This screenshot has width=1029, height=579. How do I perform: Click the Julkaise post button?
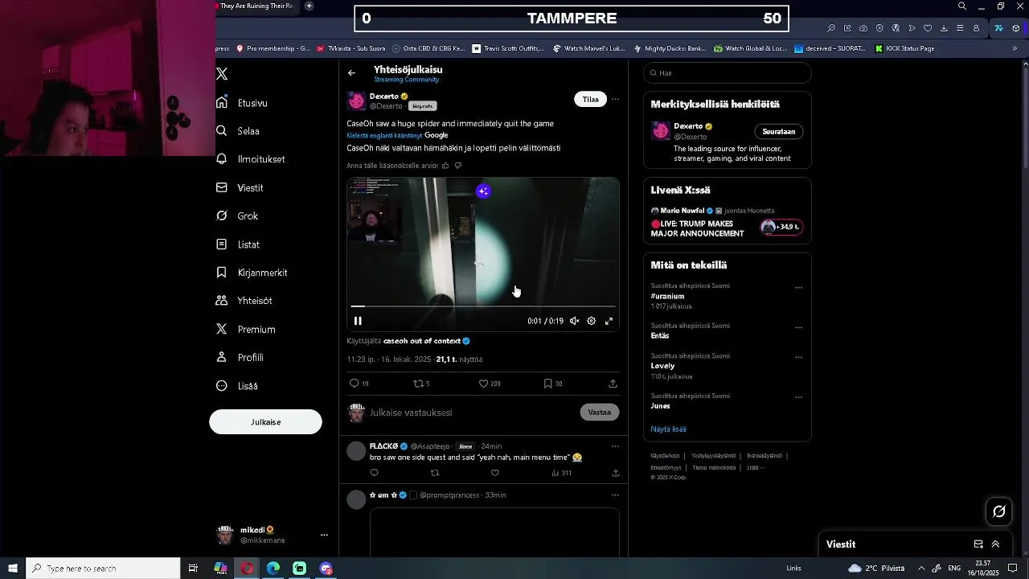coord(265,422)
